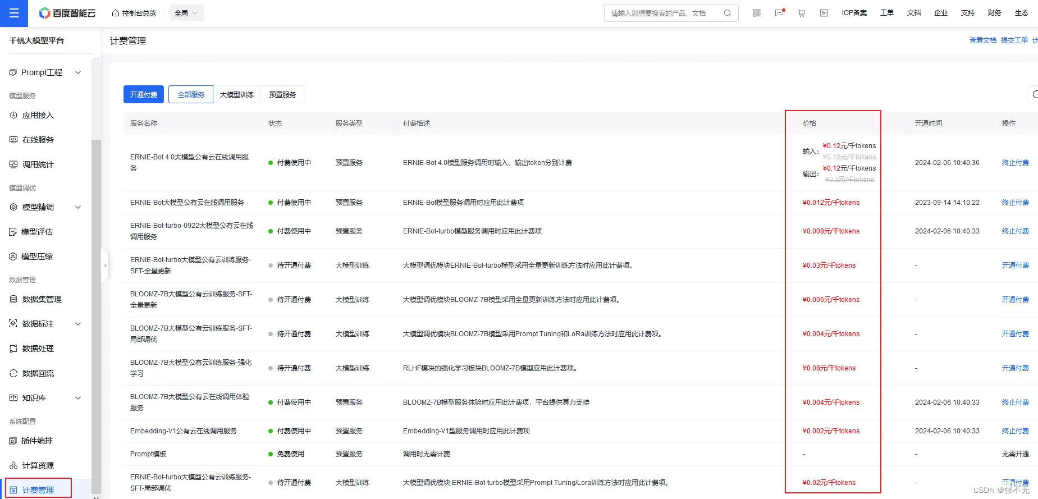Open the 全局 region dropdown

186,13
